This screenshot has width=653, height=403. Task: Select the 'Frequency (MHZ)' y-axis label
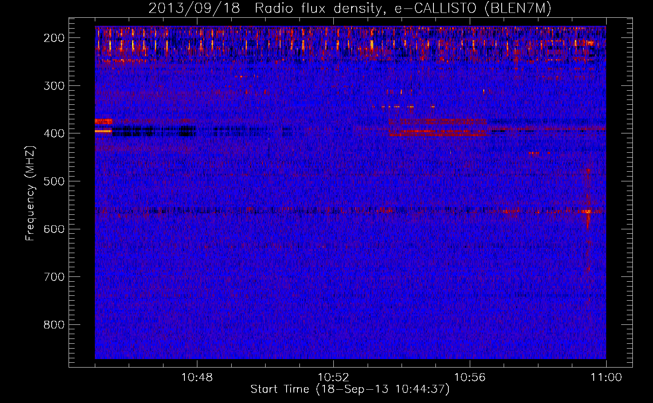pyautogui.click(x=30, y=193)
